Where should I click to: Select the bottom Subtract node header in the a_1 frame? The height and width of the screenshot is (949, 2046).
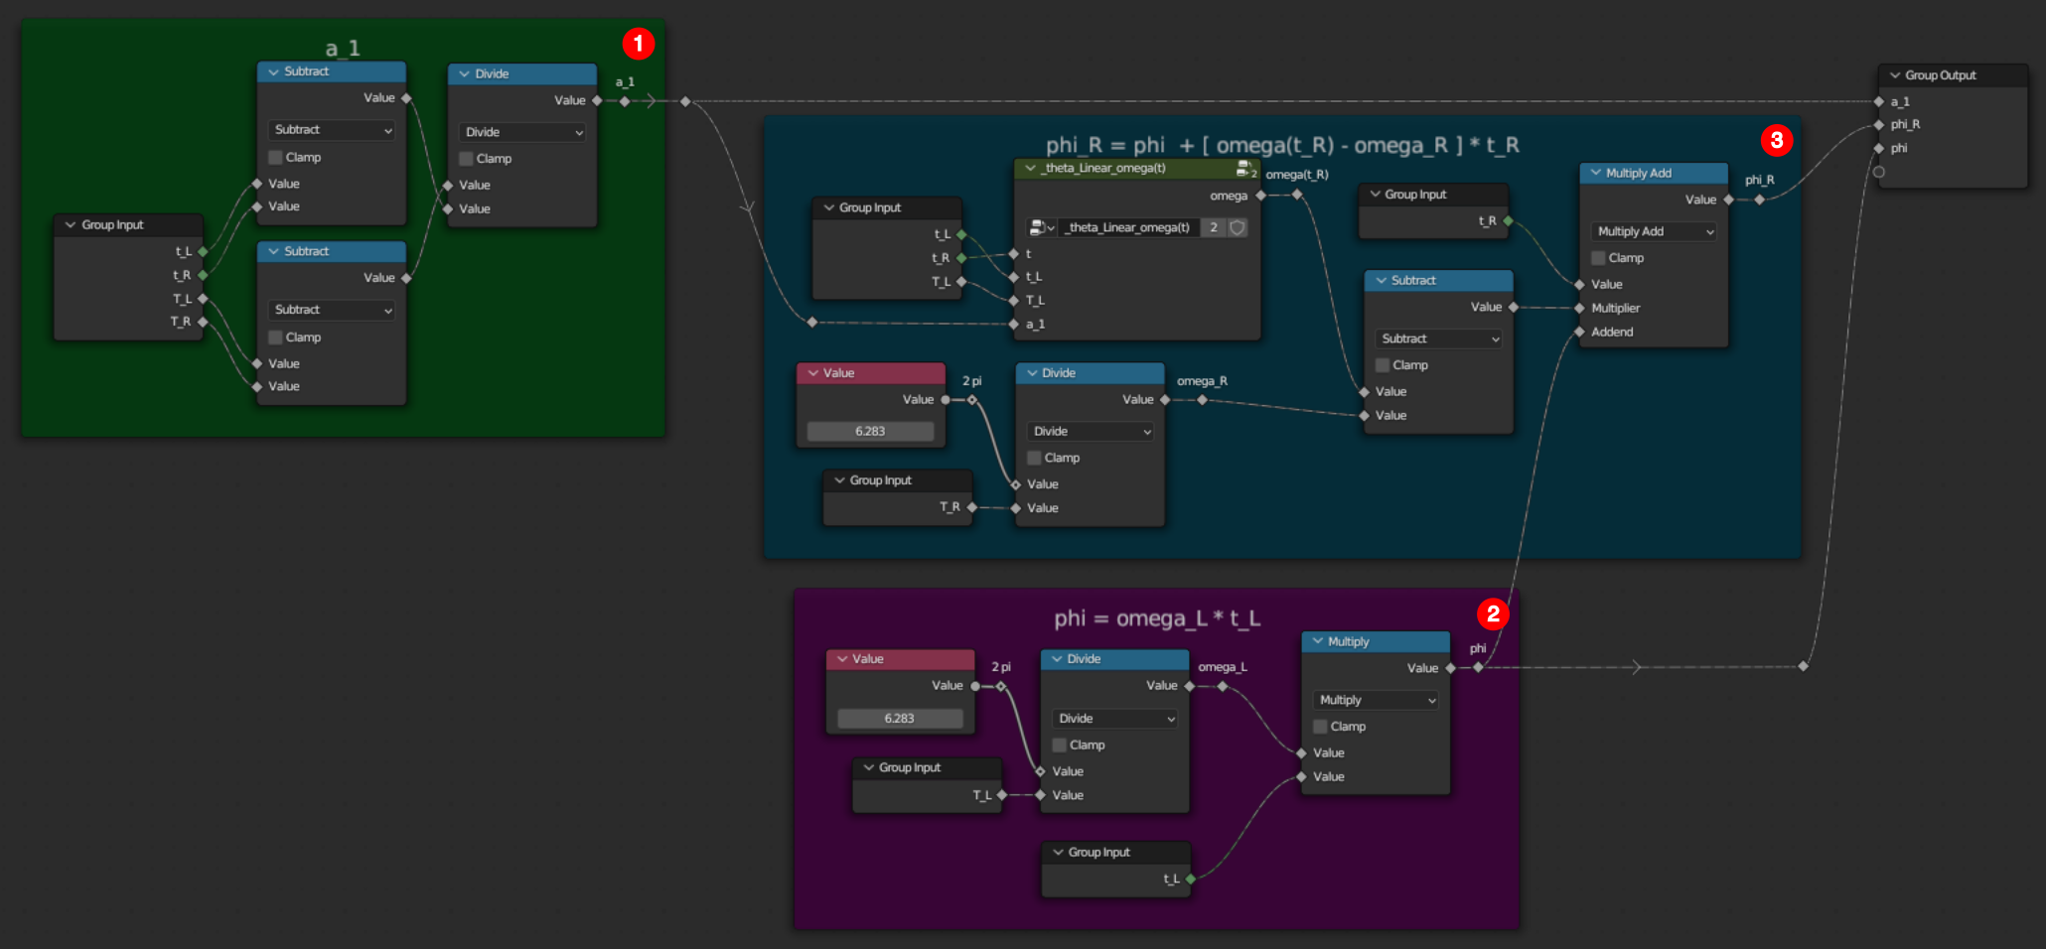pyautogui.click(x=332, y=251)
